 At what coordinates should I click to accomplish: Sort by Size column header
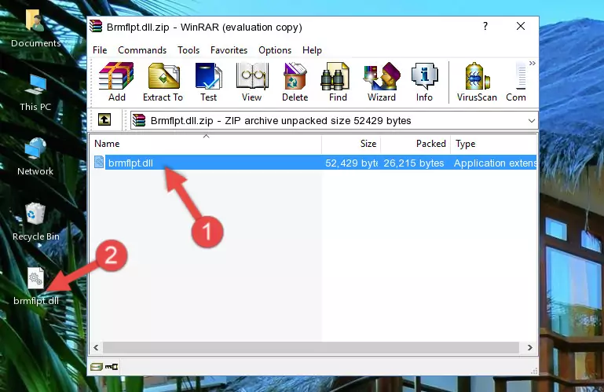[351, 144]
